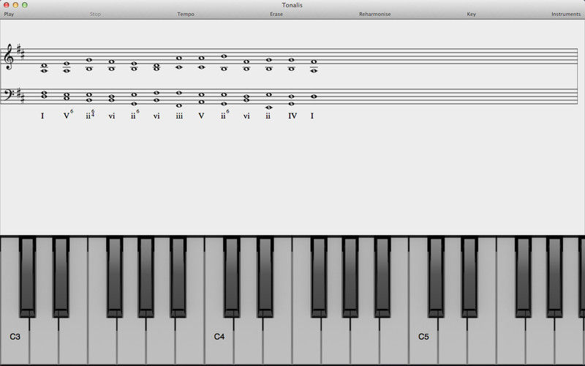585x366 pixels.
Task: Play the D4 white key
Action: coord(248,340)
